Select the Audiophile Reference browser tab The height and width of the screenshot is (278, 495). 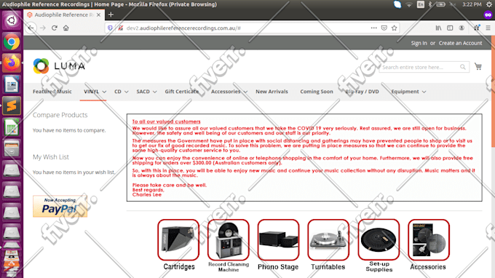tap(64, 15)
